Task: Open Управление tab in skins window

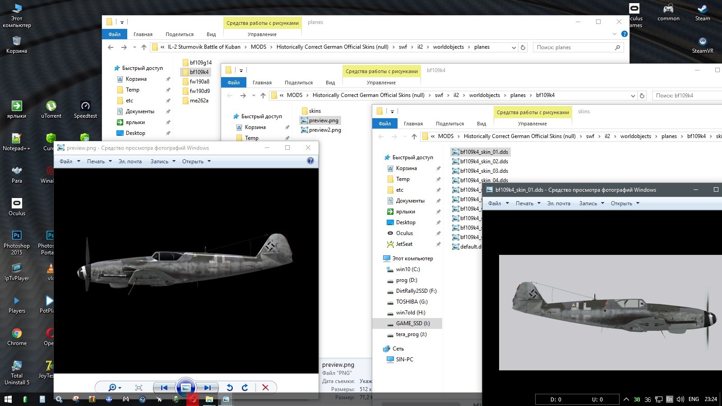Action: point(532,124)
